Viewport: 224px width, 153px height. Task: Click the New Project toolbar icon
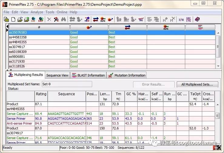click(6, 19)
